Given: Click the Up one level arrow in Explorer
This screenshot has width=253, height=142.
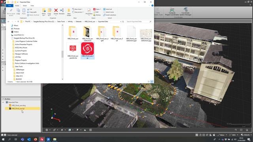Looking at the screenshot, I should tap(18, 22).
